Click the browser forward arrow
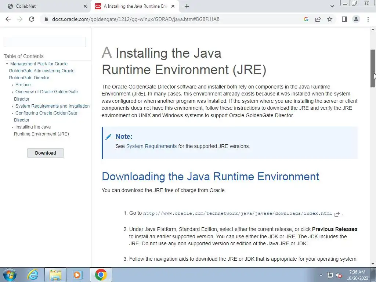Viewport: 376px width, 282px height. (20, 19)
